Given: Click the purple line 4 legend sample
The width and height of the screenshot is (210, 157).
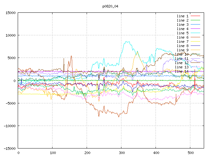Looking at the screenshot, I should pyautogui.click(x=195, y=29).
